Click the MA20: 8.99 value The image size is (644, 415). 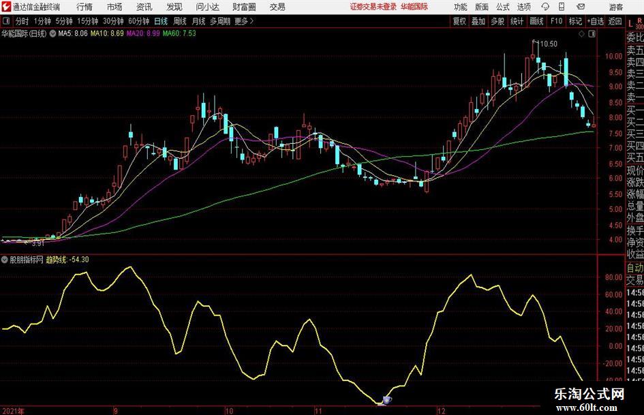click(143, 33)
